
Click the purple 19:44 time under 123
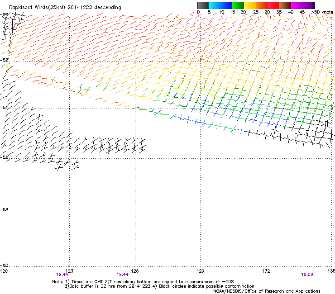(62, 275)
